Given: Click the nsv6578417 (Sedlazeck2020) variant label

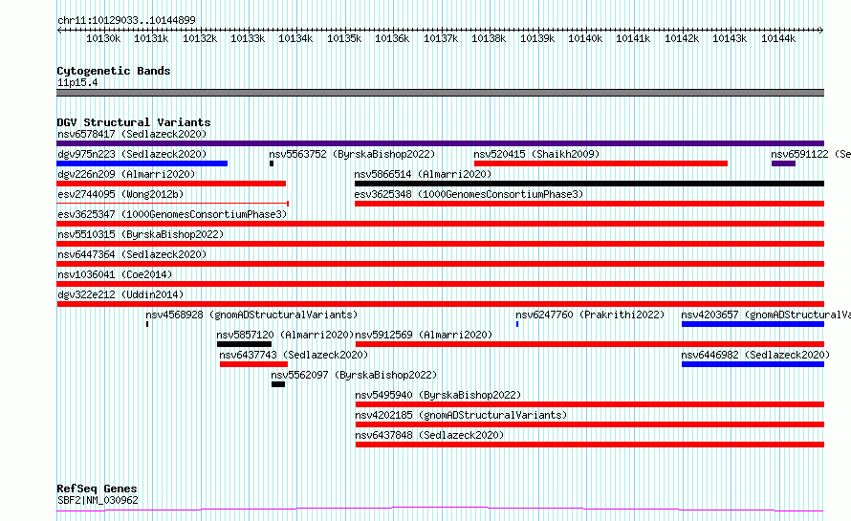Looking at the screenshot, I should tap(132, 134).
